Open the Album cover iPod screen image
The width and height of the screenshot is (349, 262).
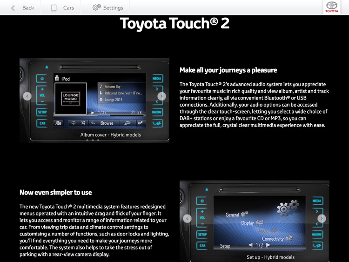coord(94,100)
